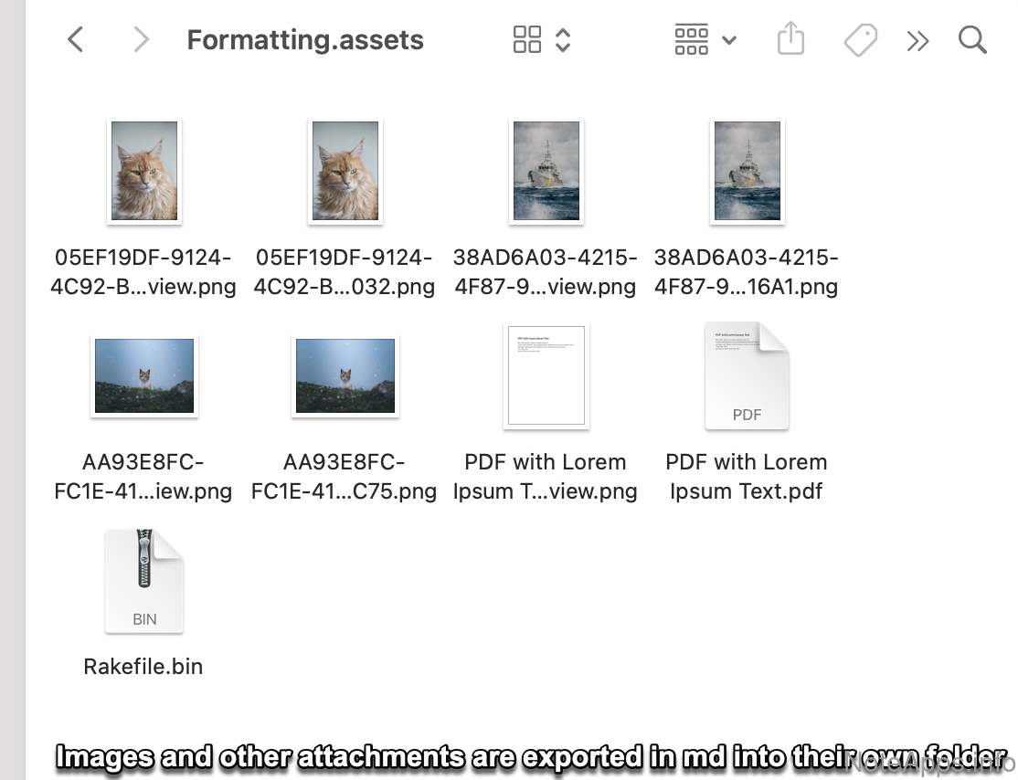The width and height of the screenshot is (1018, 780).
Task: Switch view using icon grid selector
Action: pos(541,40)
